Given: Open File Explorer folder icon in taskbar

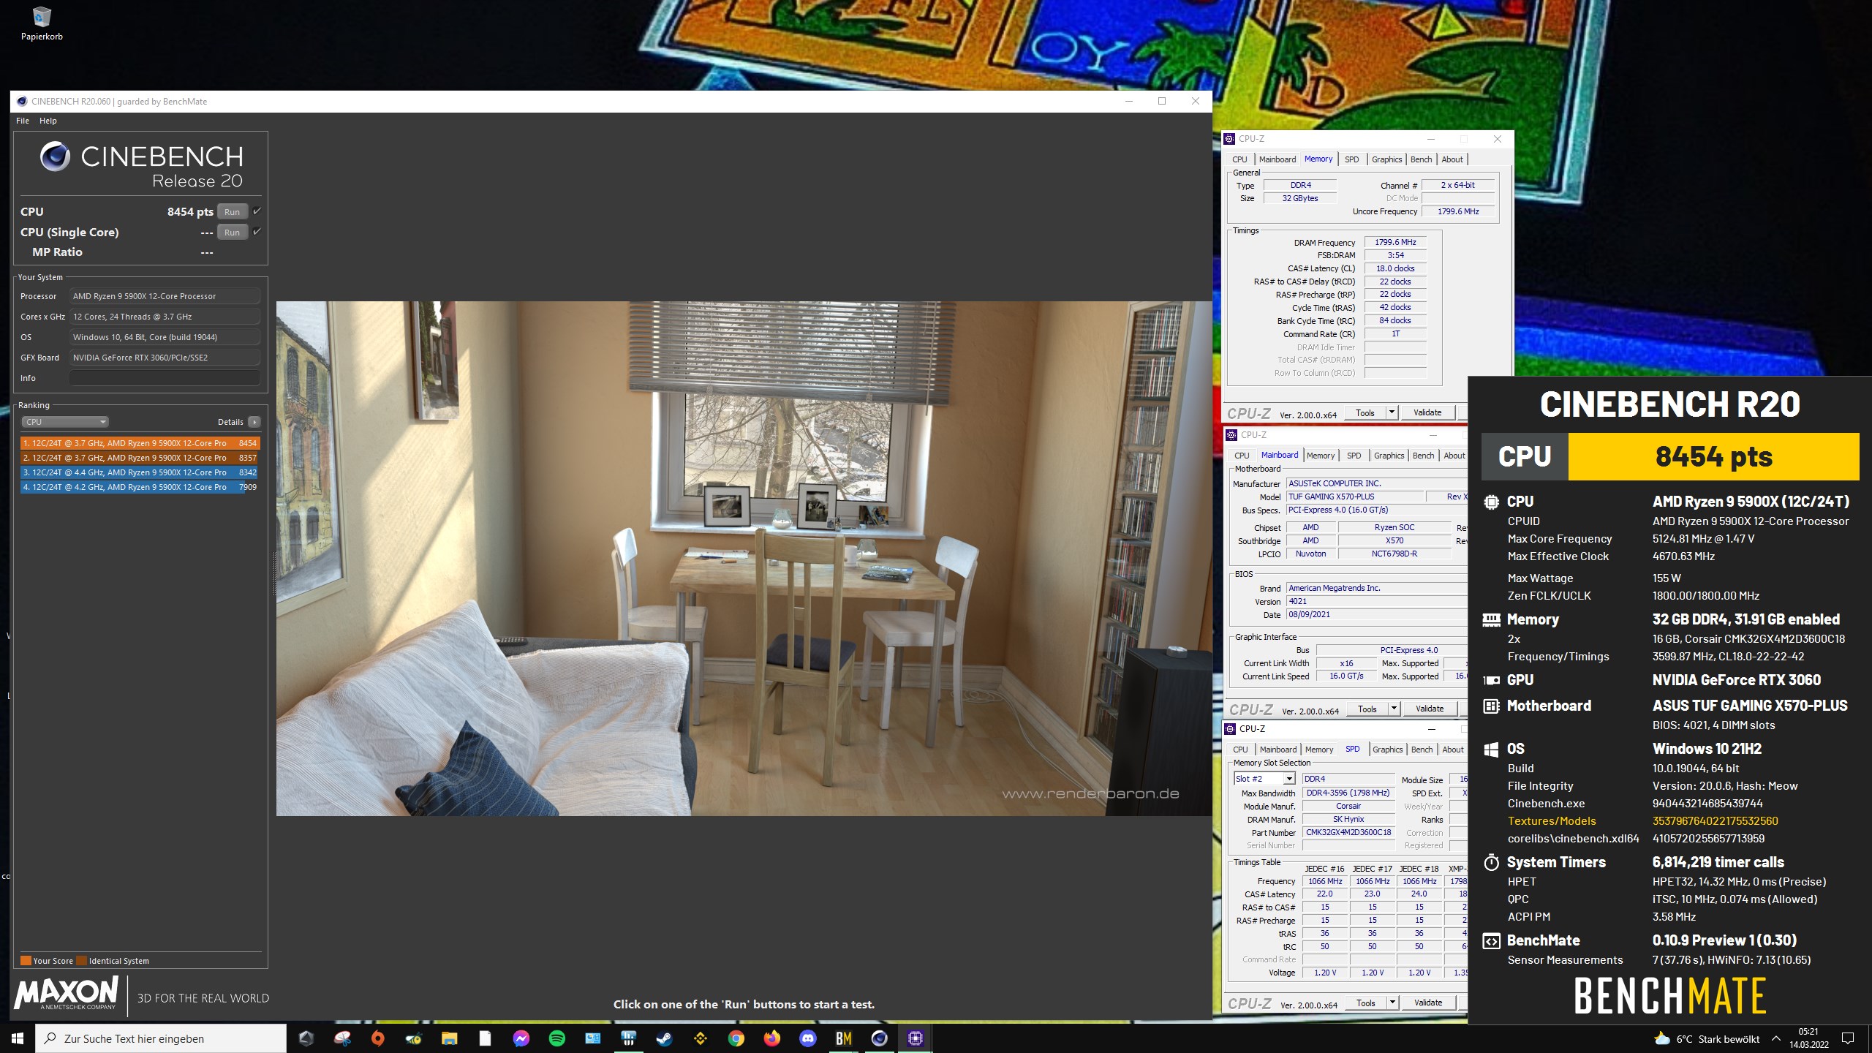Looking at the screenshot, I should pos(449,1038).
